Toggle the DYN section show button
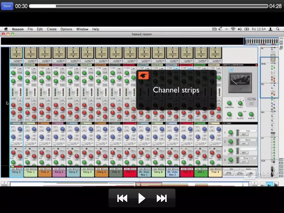This screenshot has width=284, height=213. [x=281, y=163]
